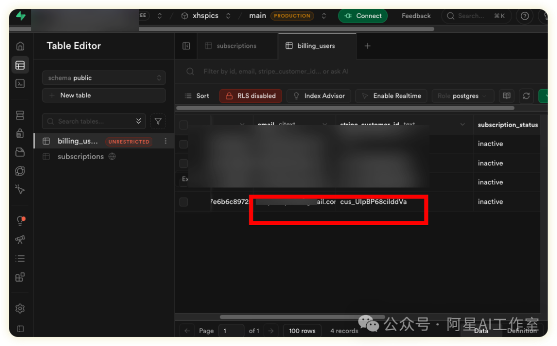557x346 pixels.
Task: Go to Home via sidebar icon
Action: click(x=20, y=46)
